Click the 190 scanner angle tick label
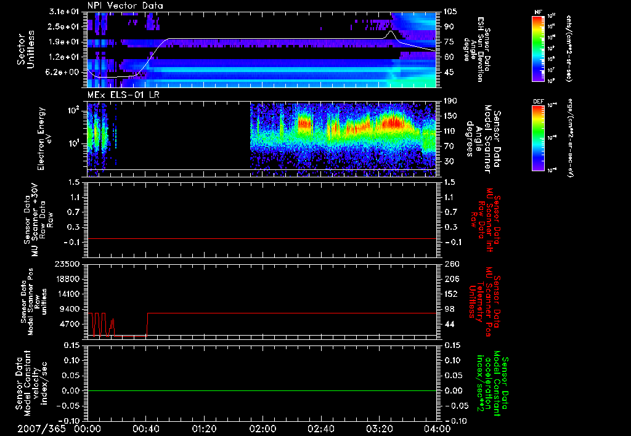631x436 pixels. pos(450,101)
